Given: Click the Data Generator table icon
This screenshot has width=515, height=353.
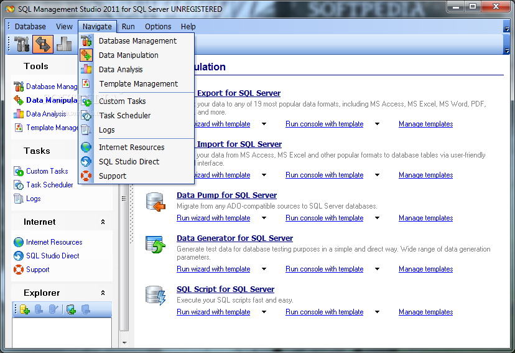Looking at the screenshot, I should tap(155, 245).
